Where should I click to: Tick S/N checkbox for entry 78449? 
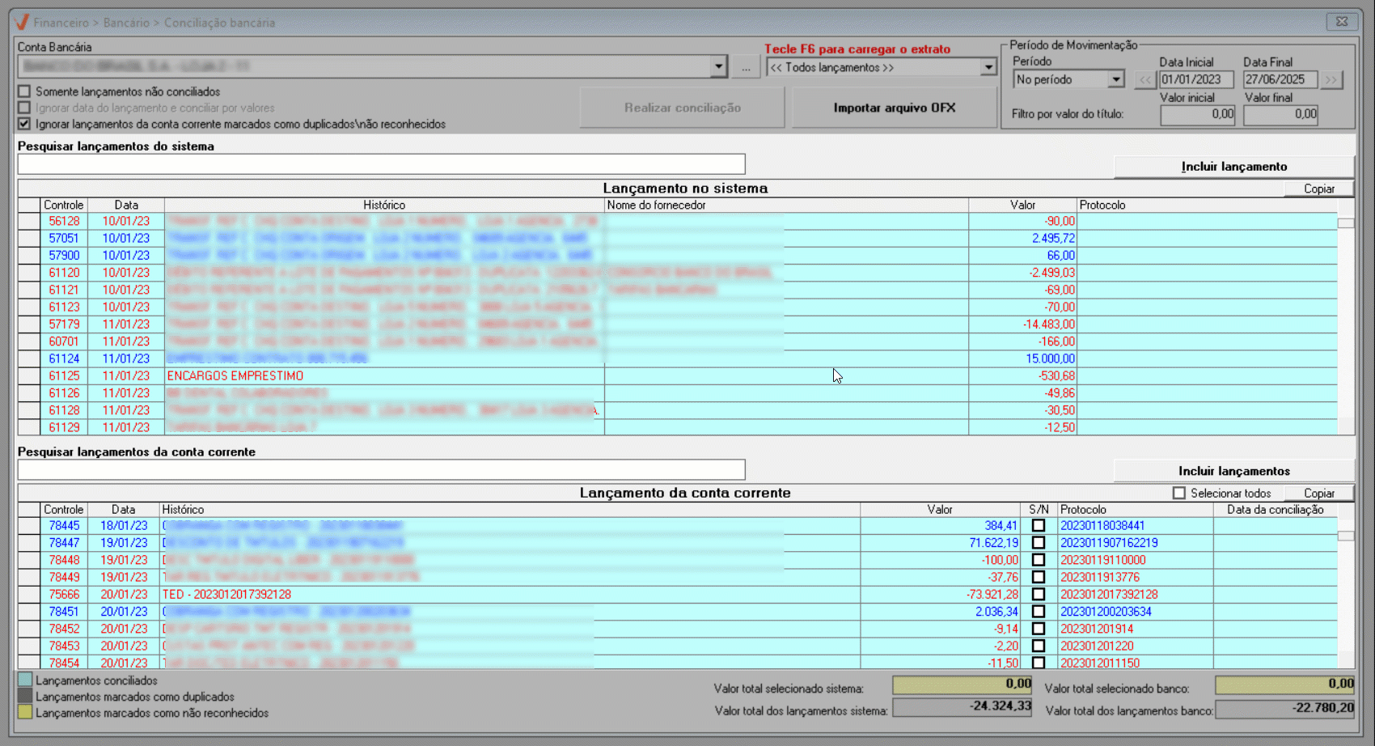(x=1039, y=577)
